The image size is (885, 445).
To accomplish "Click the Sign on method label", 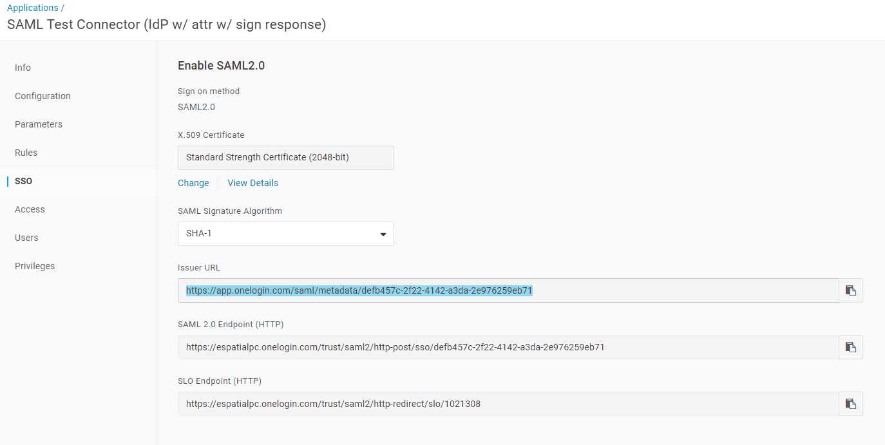I will pos(209,91).
